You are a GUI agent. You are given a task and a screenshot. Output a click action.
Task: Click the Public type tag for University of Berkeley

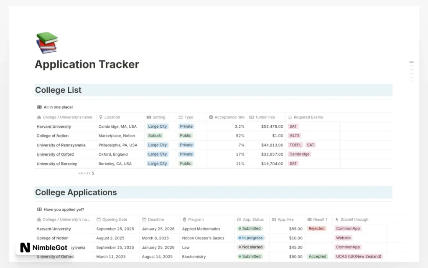pos(186,164)
